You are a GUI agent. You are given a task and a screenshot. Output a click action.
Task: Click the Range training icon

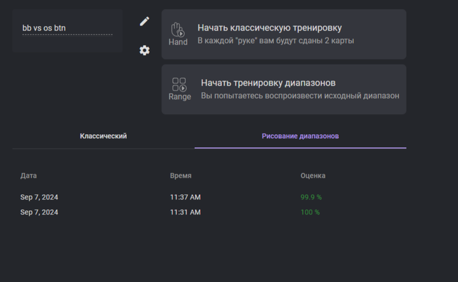180,89
